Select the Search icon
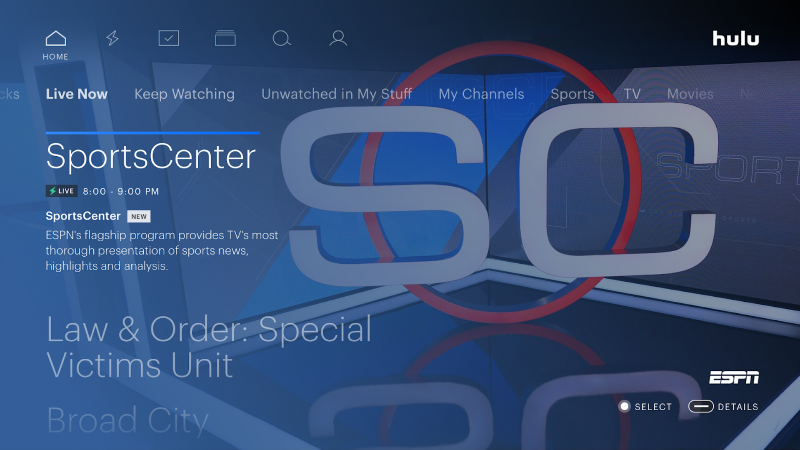This screenshot has height=450, width=800. (x=281, y=38)
